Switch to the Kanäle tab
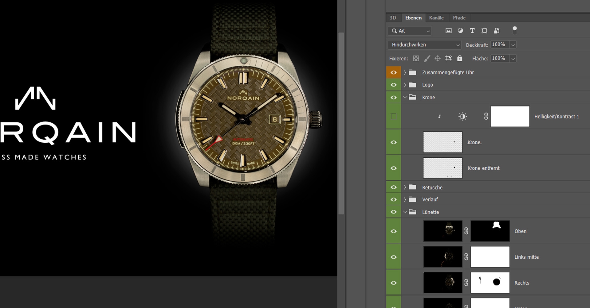The image size is (590, 308). pyautogui.click(x=436, y=18)
